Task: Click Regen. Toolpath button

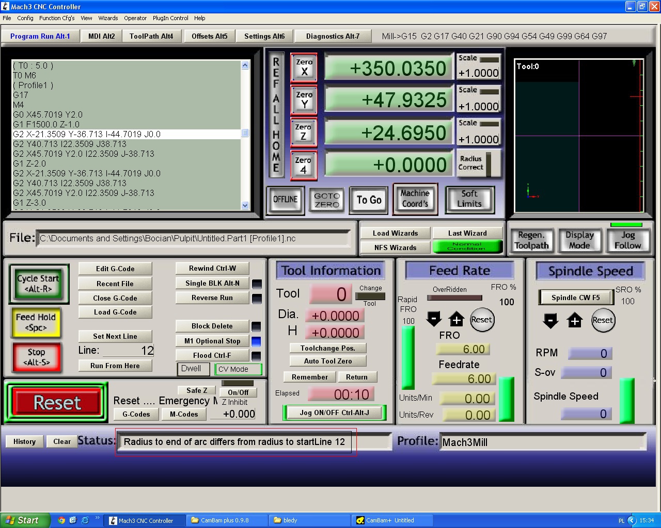Action: (531, 240)
